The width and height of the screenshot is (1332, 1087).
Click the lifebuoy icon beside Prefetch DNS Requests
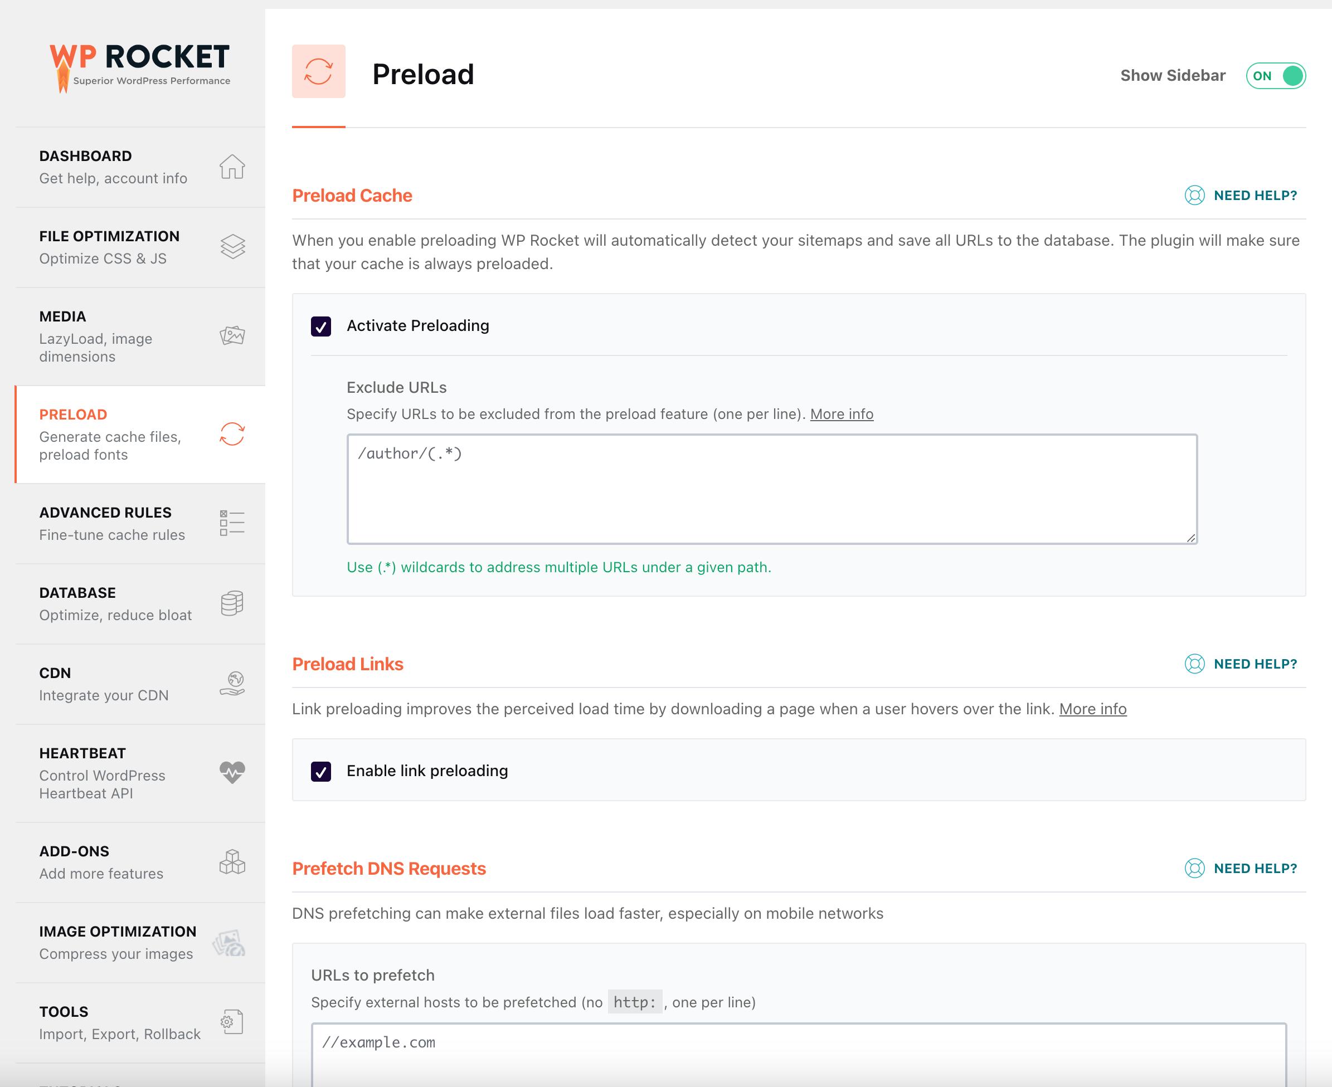[x=1194, y=869]
